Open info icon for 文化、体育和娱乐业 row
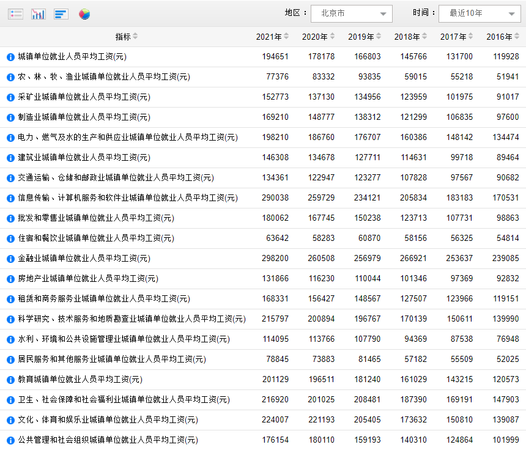 point(11,420)
